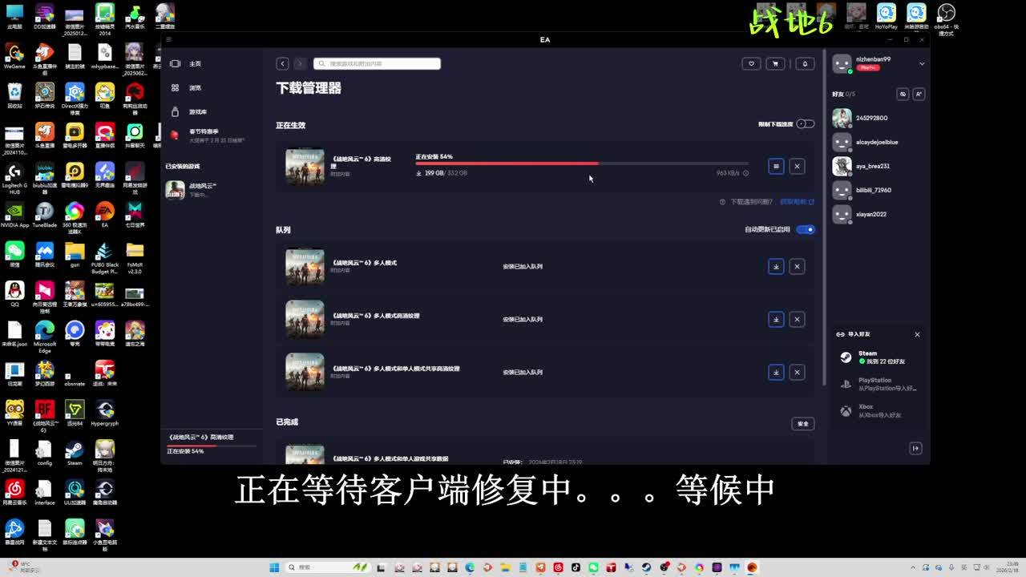This screenshot has width=1026, height=577.
Task: Start download for 《战地风云™ 6》多人模式
Action: coord(776,266)
